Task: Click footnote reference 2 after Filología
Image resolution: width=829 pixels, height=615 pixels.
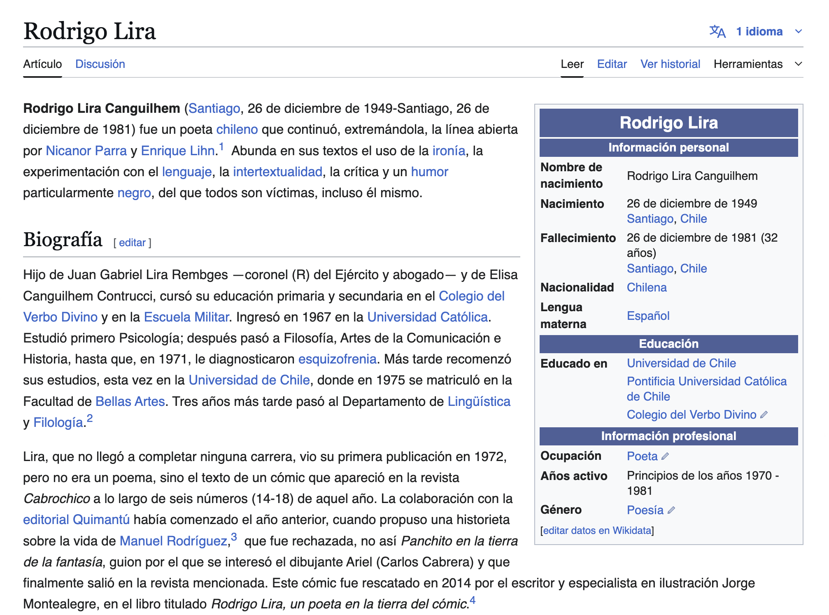Action: 90,419
